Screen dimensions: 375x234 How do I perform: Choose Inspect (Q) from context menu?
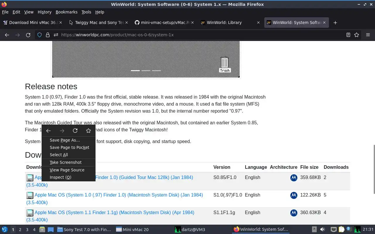(x=69, y=177)
